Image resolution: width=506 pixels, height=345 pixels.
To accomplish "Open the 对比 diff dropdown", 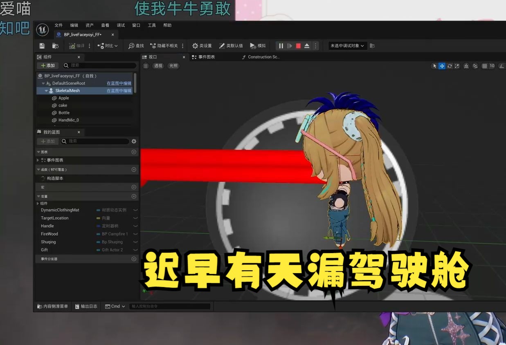I will coord(108,46).
